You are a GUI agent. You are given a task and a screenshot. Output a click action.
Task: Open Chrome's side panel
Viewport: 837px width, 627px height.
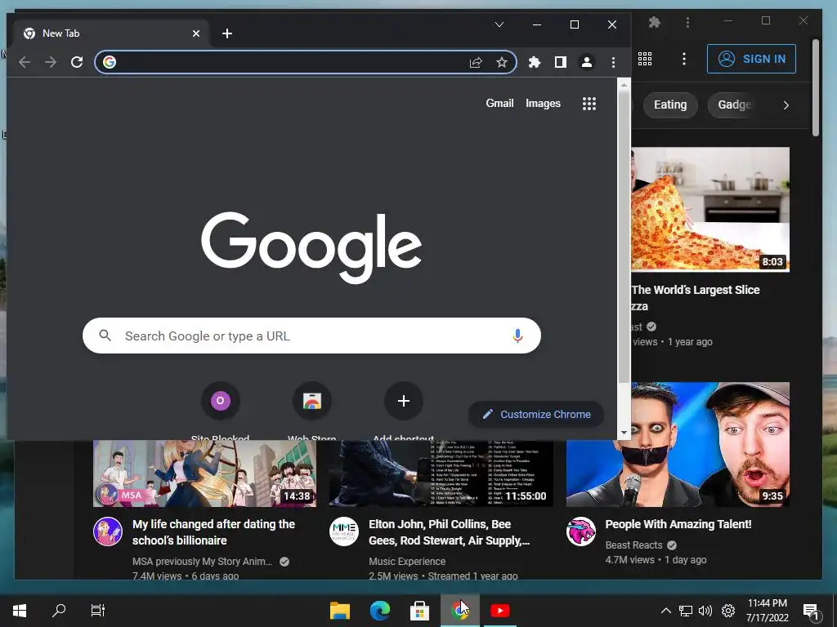561,62
